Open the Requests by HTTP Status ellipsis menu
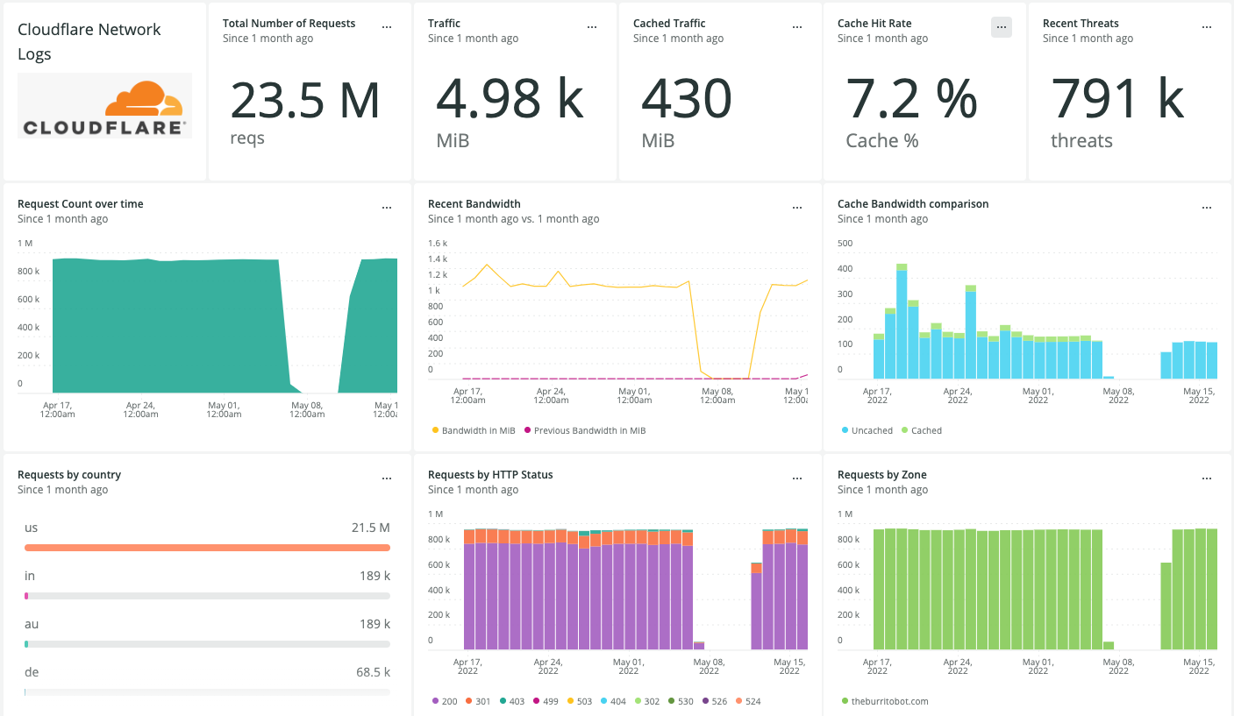 pos(797,478)
